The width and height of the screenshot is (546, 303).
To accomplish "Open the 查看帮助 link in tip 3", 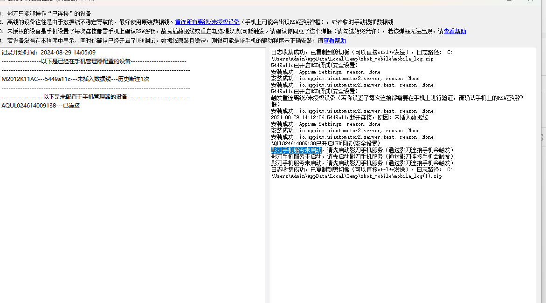I will (x=455, y=31).
